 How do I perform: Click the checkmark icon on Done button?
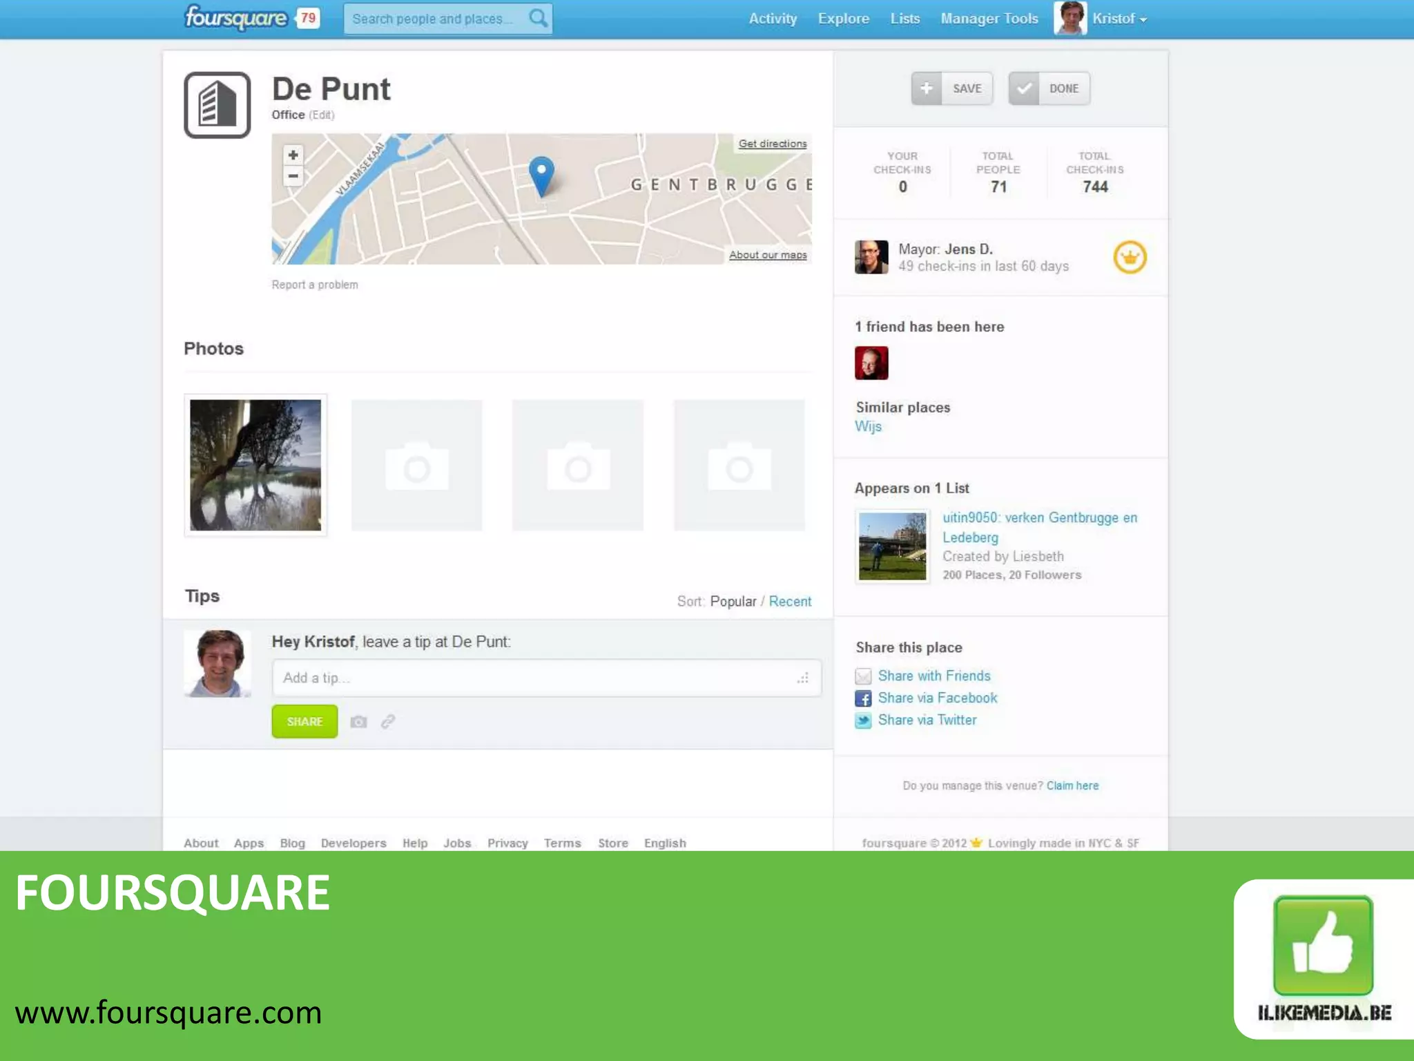[x=1024, y=88]
